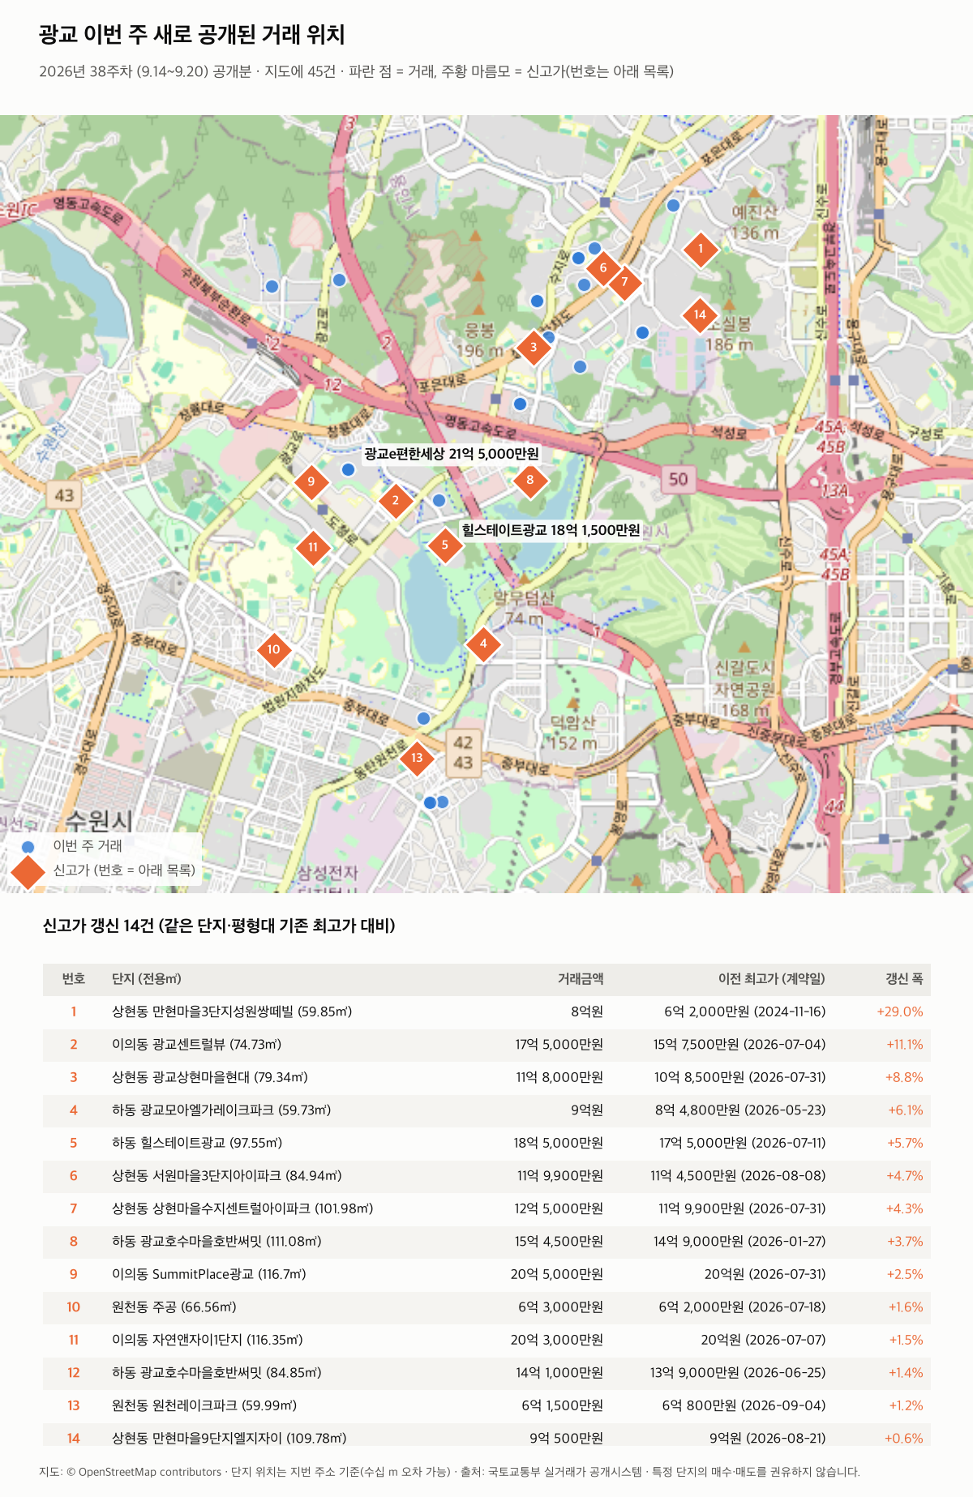Click '상현동 만현마을3단지성원쌍떼빌 (59.85㎡)' in the table

click(x=232, y=1012)
